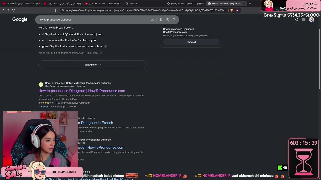The width and height of the screenshot is (321, 180).
Task: Start voice search with microphone icon
Action: point(161,20)
